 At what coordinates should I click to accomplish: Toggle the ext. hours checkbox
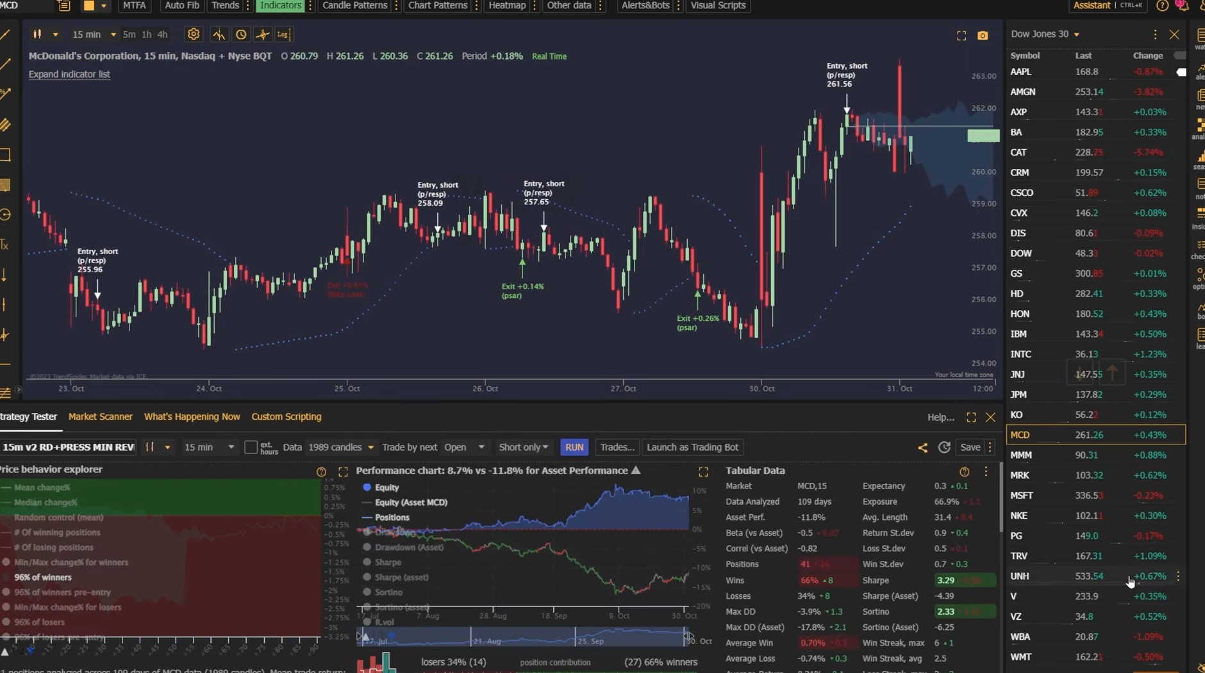point(251,447)
